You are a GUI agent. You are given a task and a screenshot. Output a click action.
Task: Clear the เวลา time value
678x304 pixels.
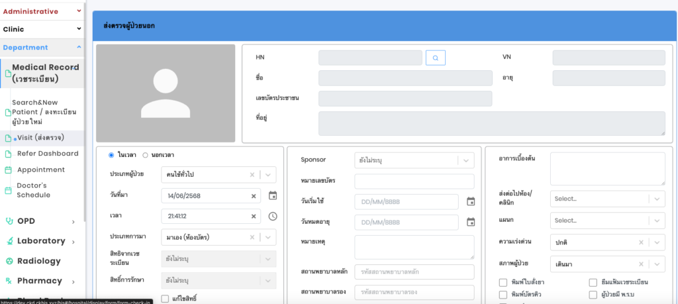click(254, 217)
